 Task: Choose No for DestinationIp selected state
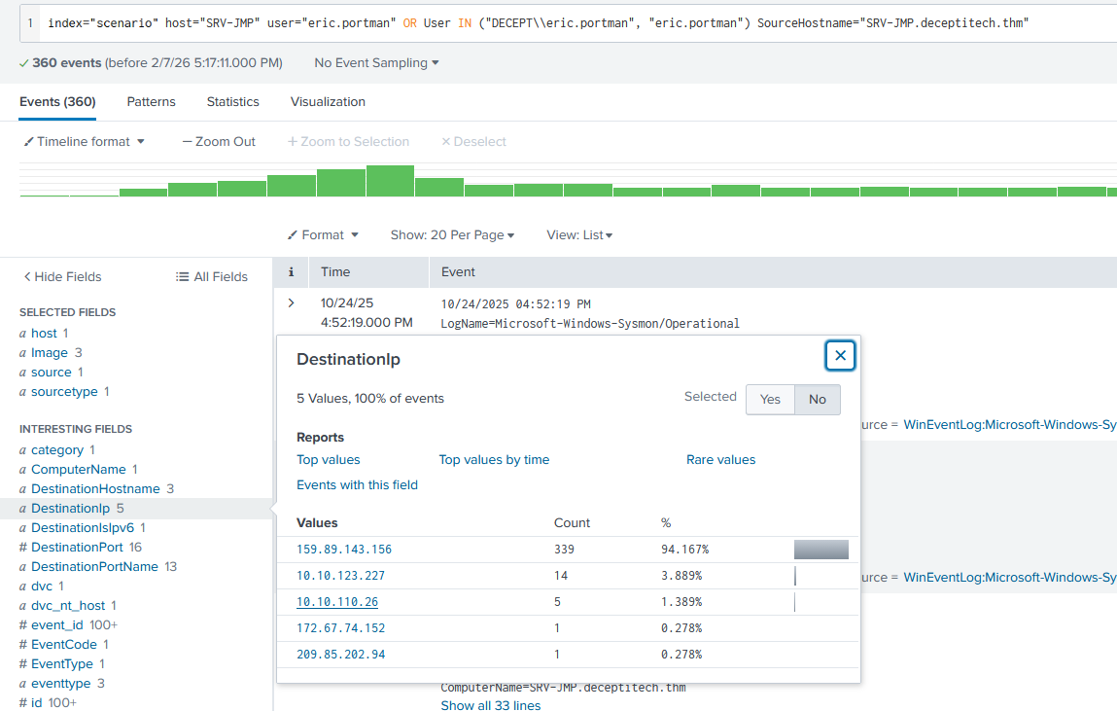817,400
